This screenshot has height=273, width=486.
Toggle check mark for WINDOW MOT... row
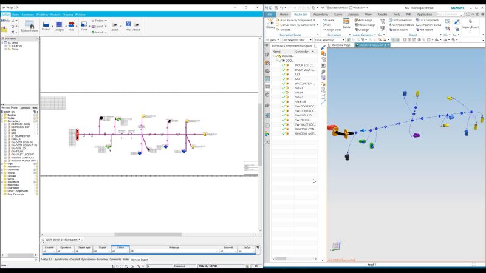click(284, 133)
